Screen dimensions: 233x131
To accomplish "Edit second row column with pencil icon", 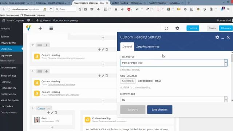I will pos(103,76).
